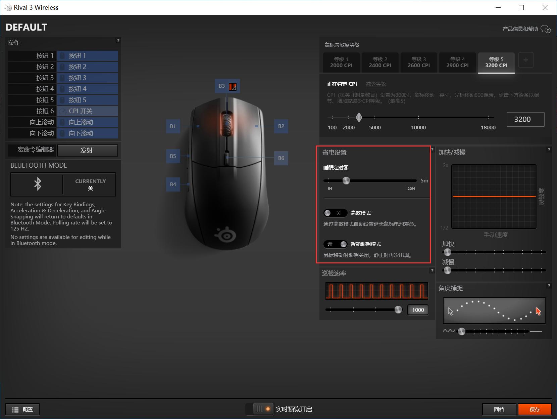
Task: Enable 高效模式 toggle
Action: pos(335,213)
